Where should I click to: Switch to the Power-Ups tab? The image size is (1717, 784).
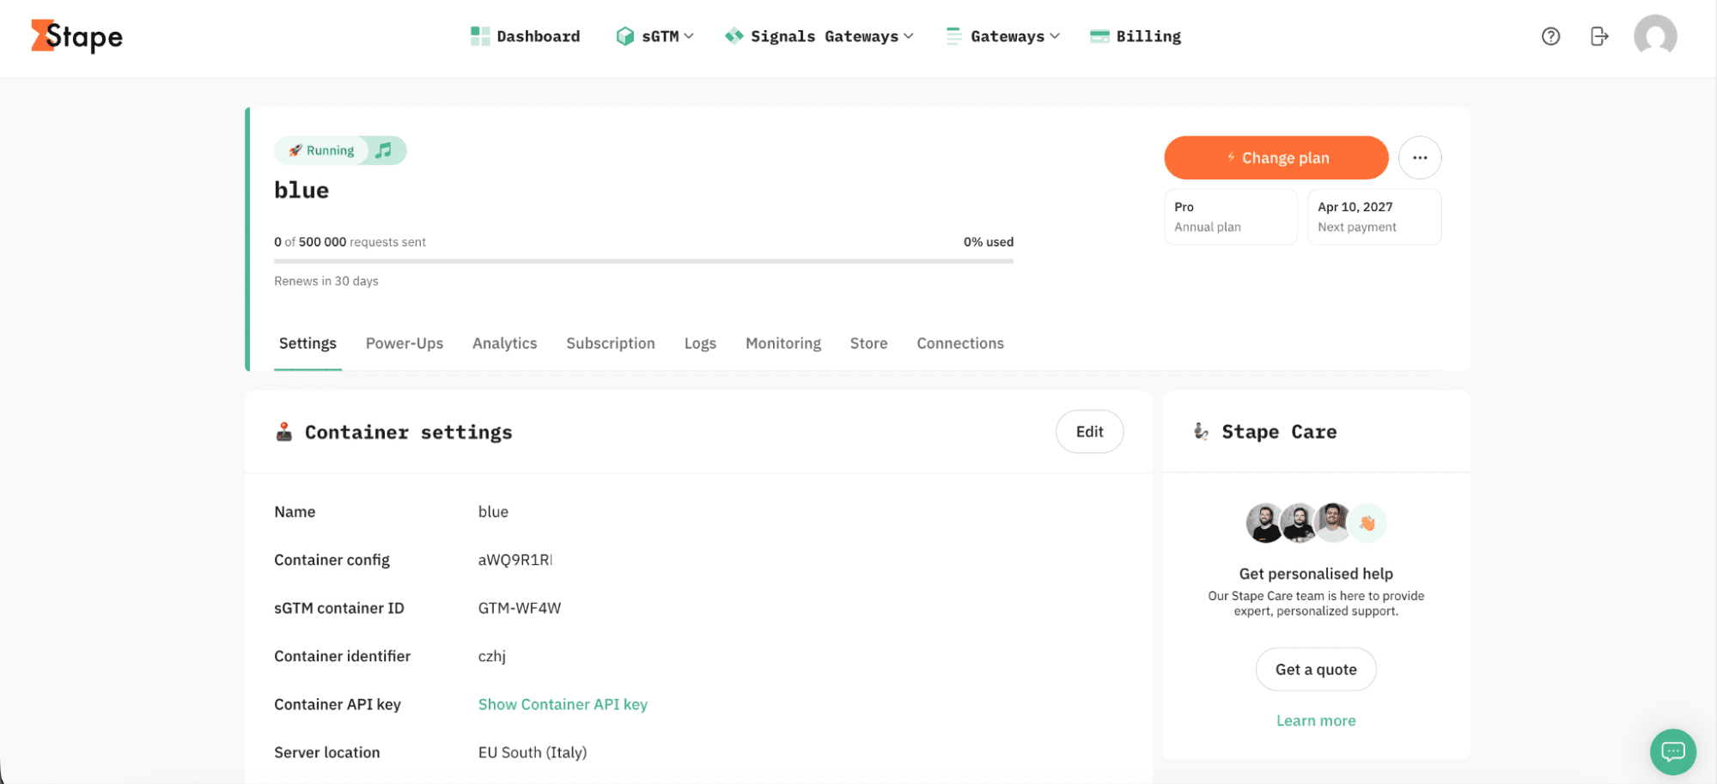point(405,343)
